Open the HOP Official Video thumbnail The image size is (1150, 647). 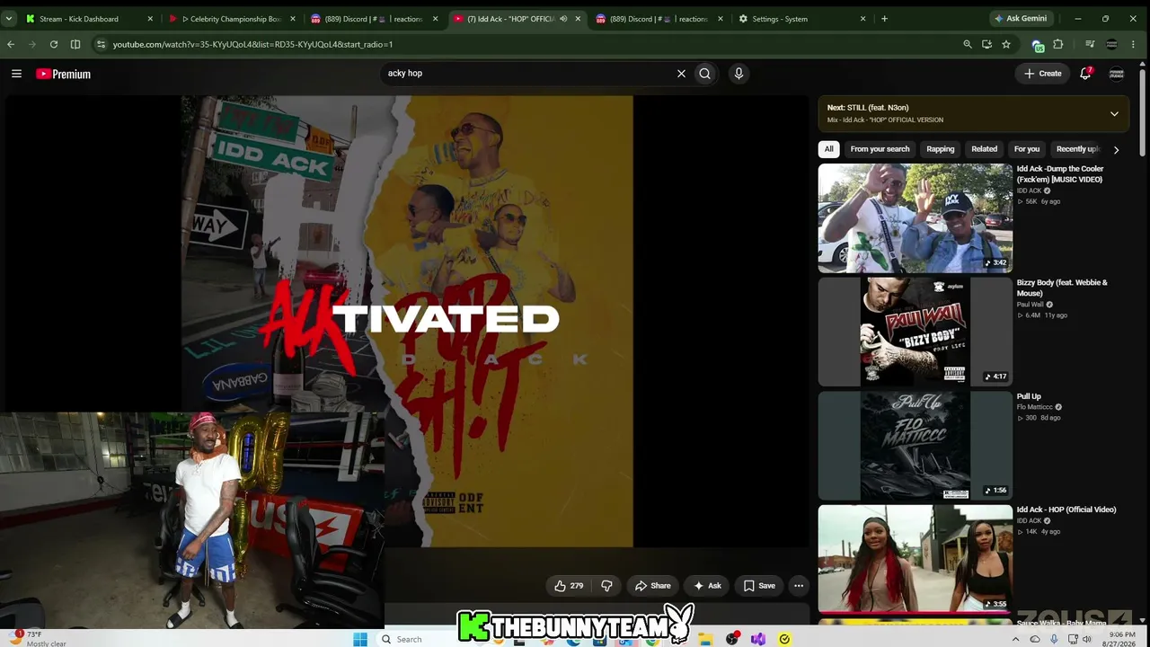916,559
